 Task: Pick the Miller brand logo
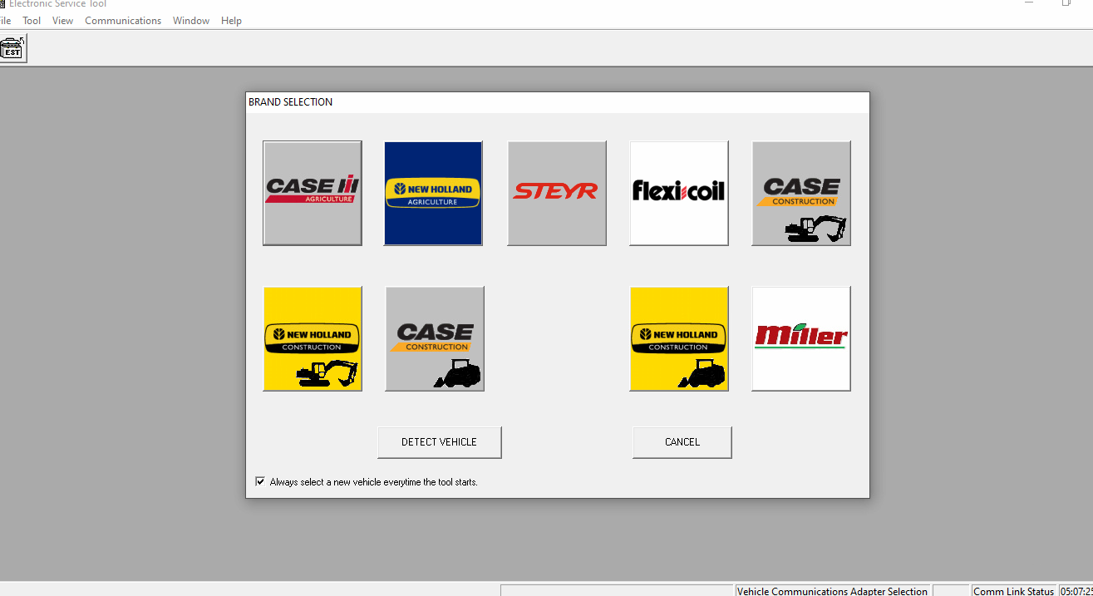pyautogui.click(x=800, y=338)
